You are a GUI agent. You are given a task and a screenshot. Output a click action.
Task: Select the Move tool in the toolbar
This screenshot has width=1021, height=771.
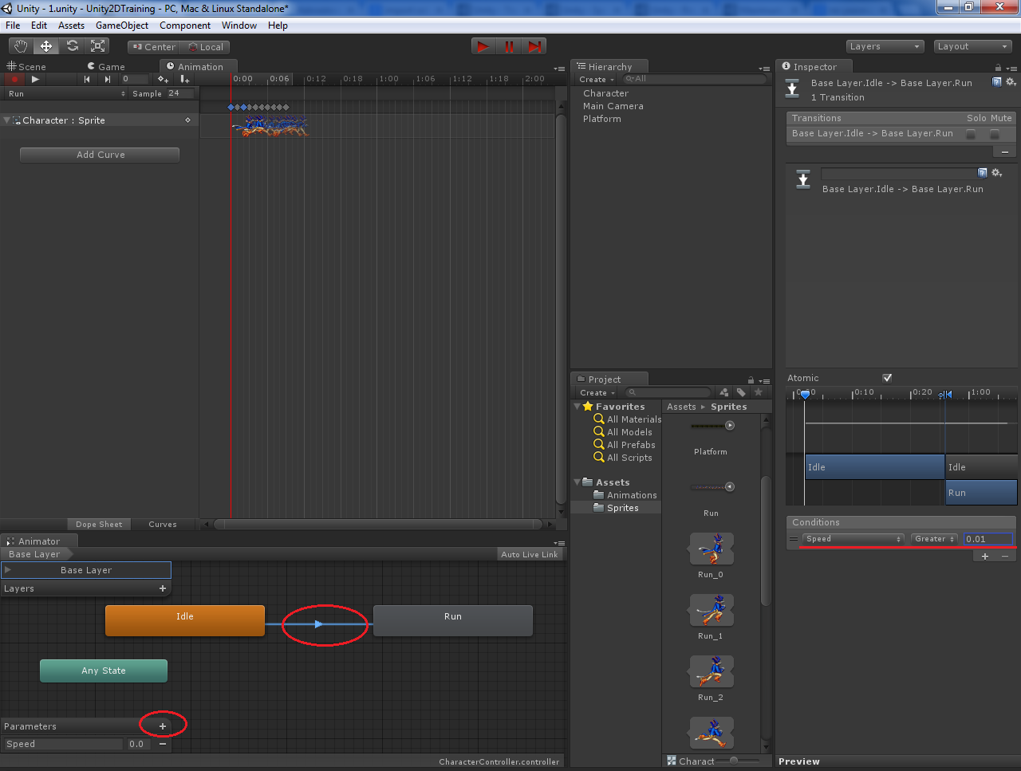[45, 45]
